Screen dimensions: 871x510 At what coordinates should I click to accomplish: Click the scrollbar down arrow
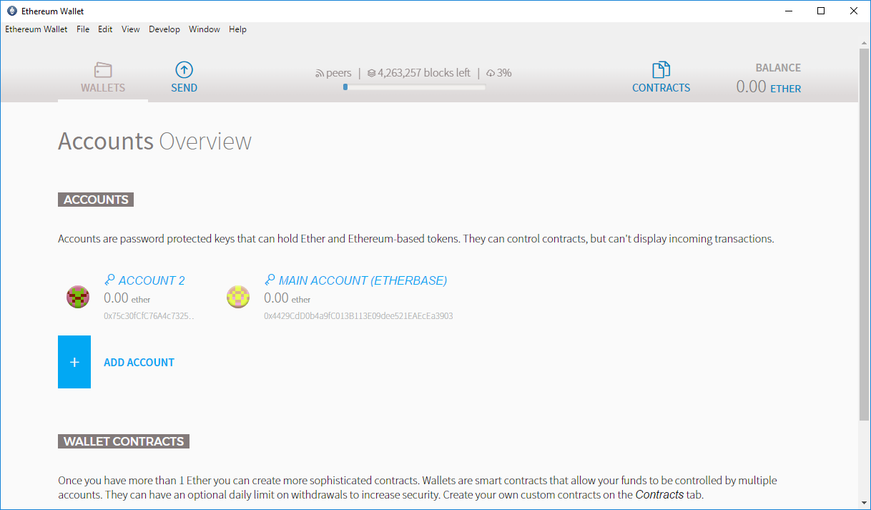pos(864,503)
